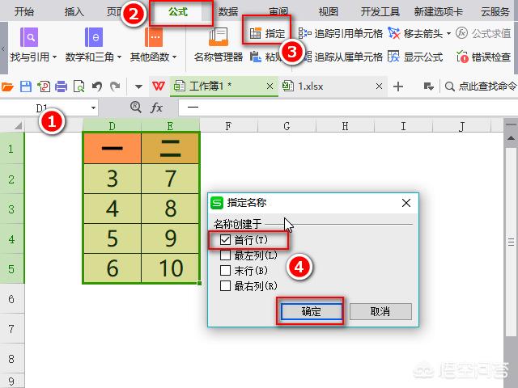Open the Lookup and Reference functions icon
The width and height of the screenshot is (518, 388).
tap(29, 37)
